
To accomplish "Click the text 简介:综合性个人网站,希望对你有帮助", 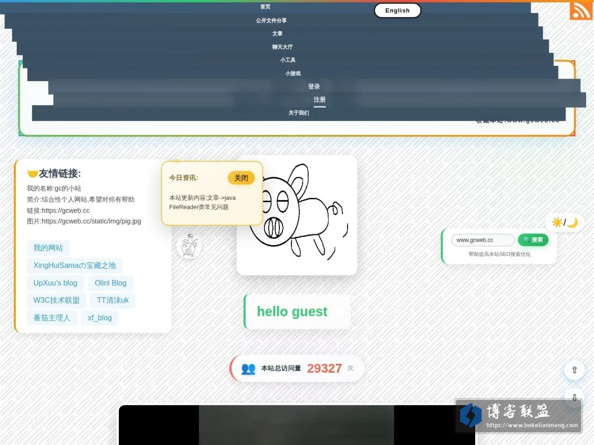I will (81, 200).
